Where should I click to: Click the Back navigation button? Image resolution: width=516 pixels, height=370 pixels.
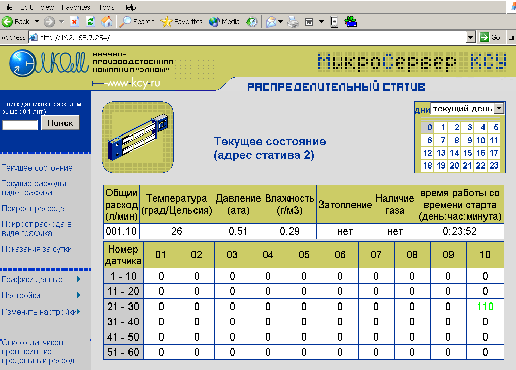pyautogui.click(x=15, y=22)
